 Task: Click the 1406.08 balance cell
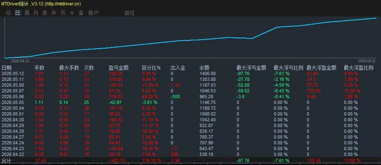pos(207,73)
